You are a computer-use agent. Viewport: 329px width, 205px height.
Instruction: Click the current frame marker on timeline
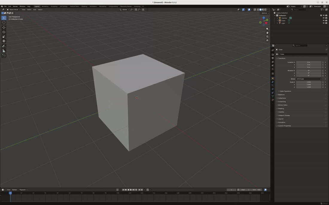10,193
